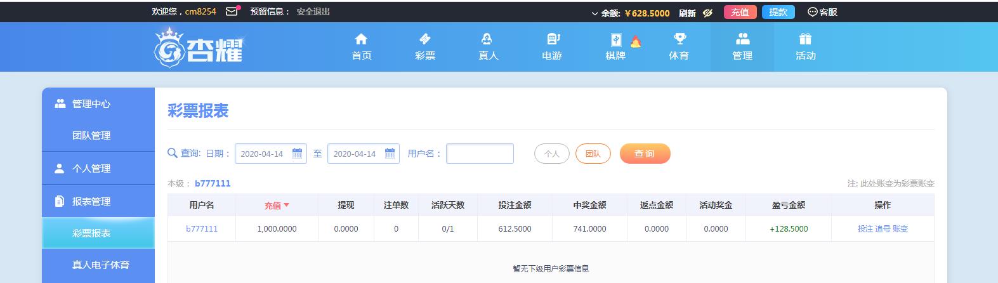Select the 团队 filter toggle
The width and height of the screenshot is (998, 283).
click(593, 154)
